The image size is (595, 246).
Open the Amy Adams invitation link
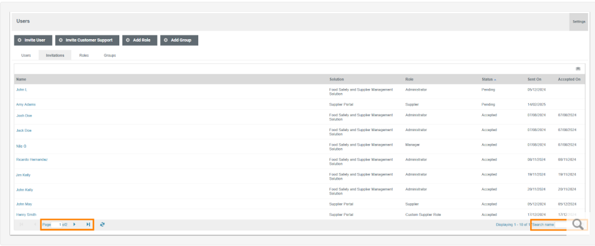click(26, 104)
